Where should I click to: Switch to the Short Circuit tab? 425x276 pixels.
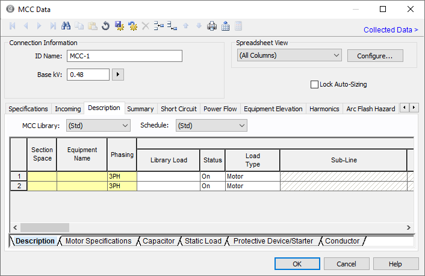[x=178, y=109]
